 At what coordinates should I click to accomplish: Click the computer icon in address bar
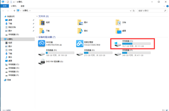coord(18,11)
